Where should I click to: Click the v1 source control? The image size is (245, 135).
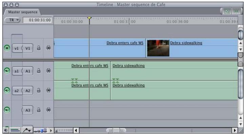17,48
